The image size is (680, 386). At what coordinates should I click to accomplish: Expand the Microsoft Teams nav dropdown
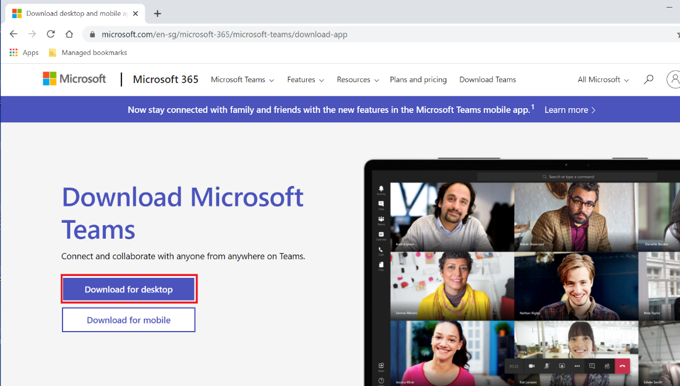(242, 80)
